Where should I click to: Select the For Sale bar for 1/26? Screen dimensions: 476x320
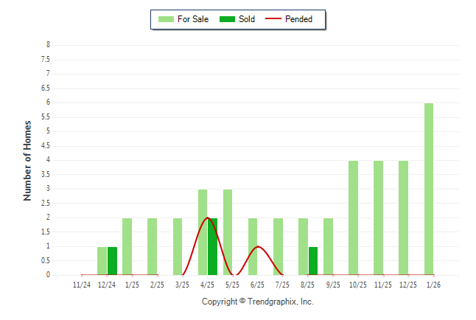429,189
